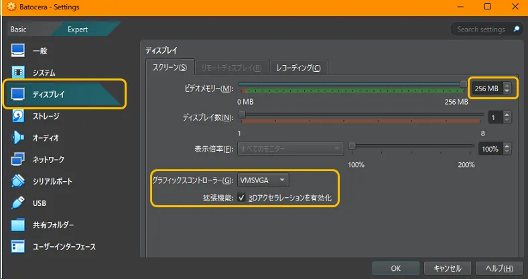This screenshot has width=528, height=279.
Task: Toggle the 3D acceleration checkbox
Action: click(x=241, y=198)
